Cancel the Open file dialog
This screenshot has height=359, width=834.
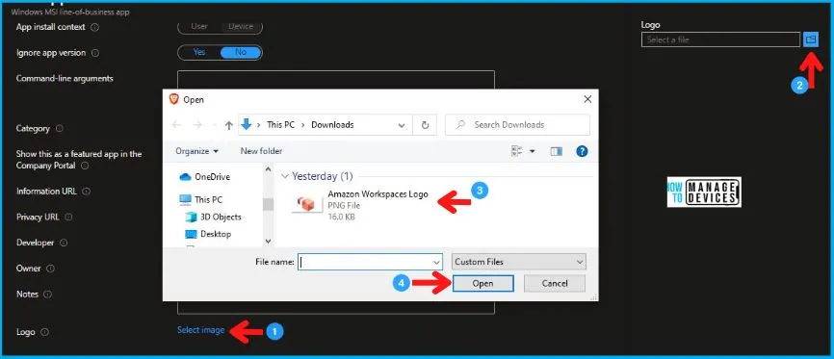[x=554, y=284]
